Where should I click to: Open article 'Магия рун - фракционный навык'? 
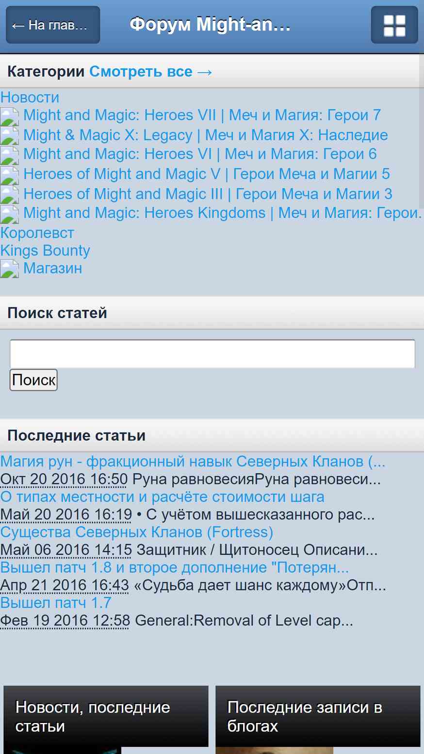[x=193, y=462]
